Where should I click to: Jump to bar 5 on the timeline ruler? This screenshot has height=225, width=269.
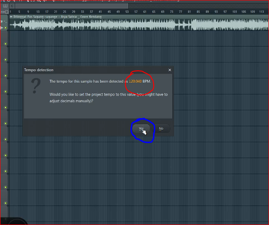[x=19, y=12]
